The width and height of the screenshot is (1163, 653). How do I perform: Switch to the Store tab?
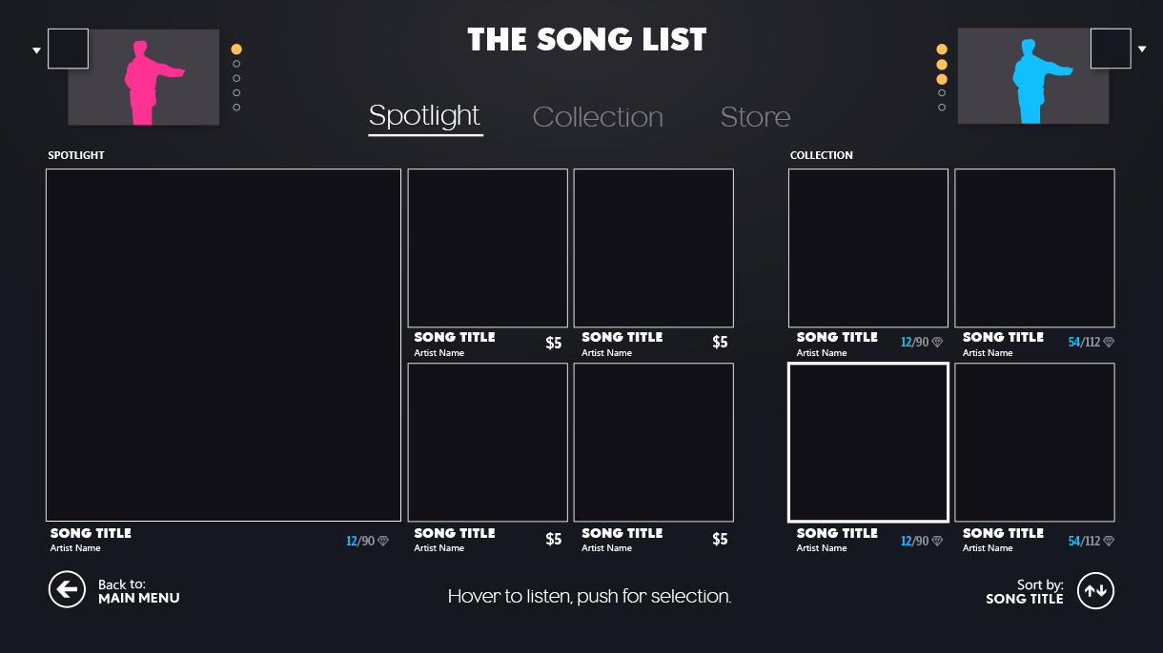(755, 117)
